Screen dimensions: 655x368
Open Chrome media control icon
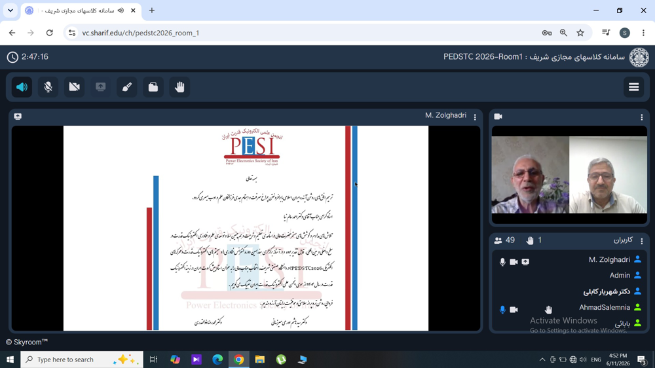[606, 33]
